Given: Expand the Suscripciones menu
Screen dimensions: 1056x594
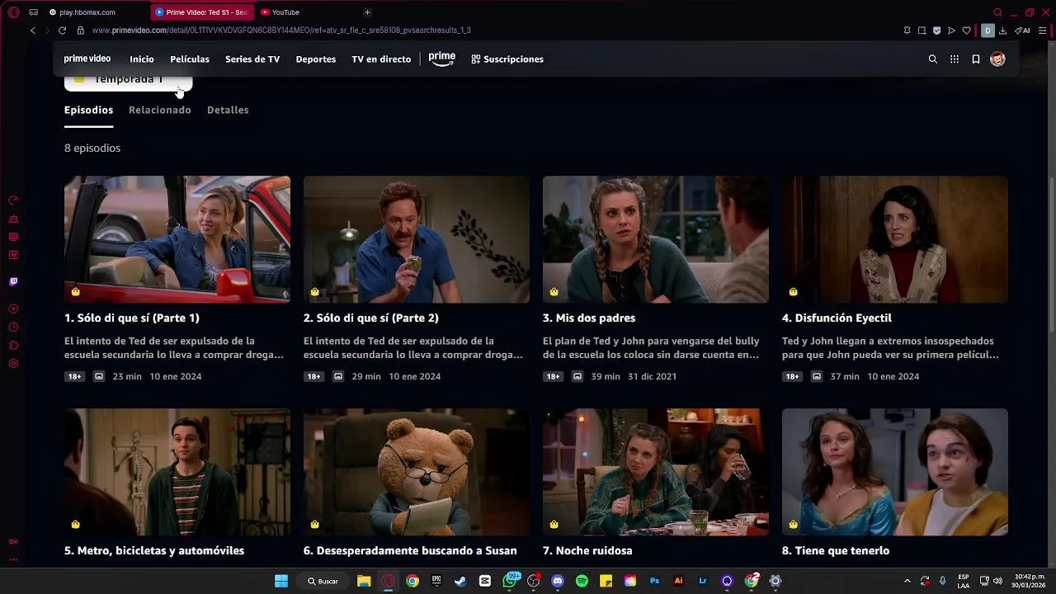Looking at the screenshot, I should (507, 59).
